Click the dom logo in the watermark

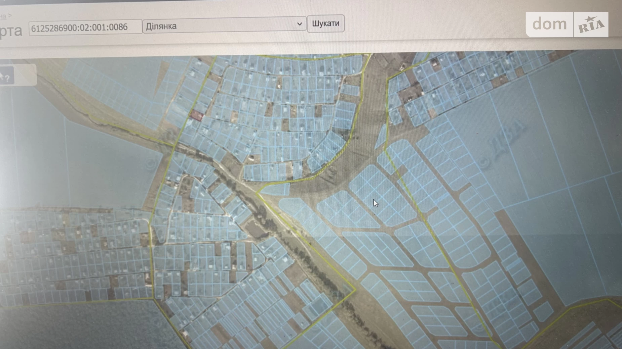549,24
